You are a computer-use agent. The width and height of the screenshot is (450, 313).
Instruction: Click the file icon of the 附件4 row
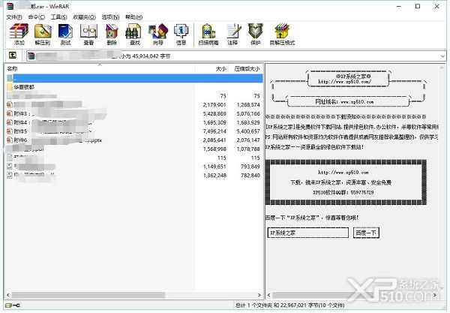pos(10,122)
